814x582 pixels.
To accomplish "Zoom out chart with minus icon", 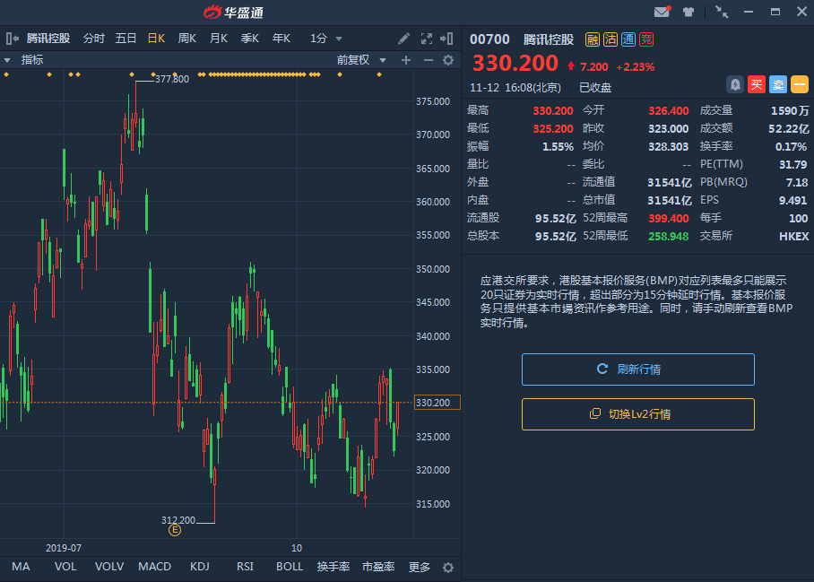I will coord(429,60).
